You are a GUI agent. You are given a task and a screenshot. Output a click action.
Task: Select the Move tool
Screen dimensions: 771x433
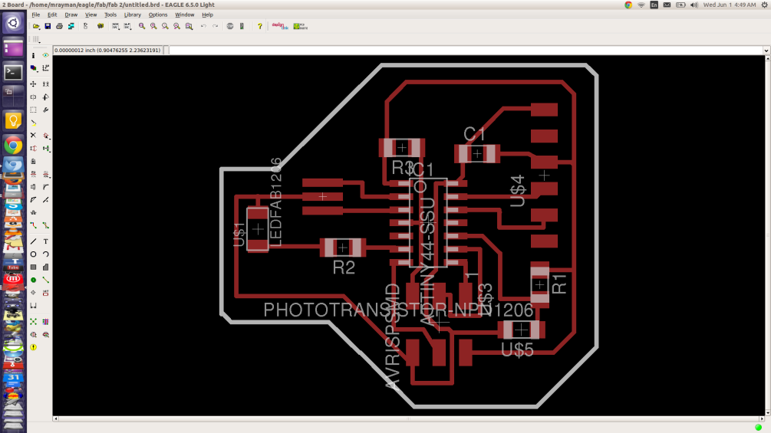(x=34, y=84)
